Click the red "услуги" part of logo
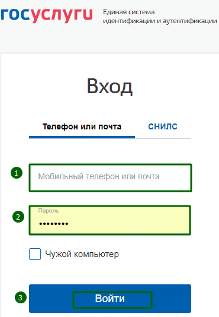219x317 pixels. (62, 16)
